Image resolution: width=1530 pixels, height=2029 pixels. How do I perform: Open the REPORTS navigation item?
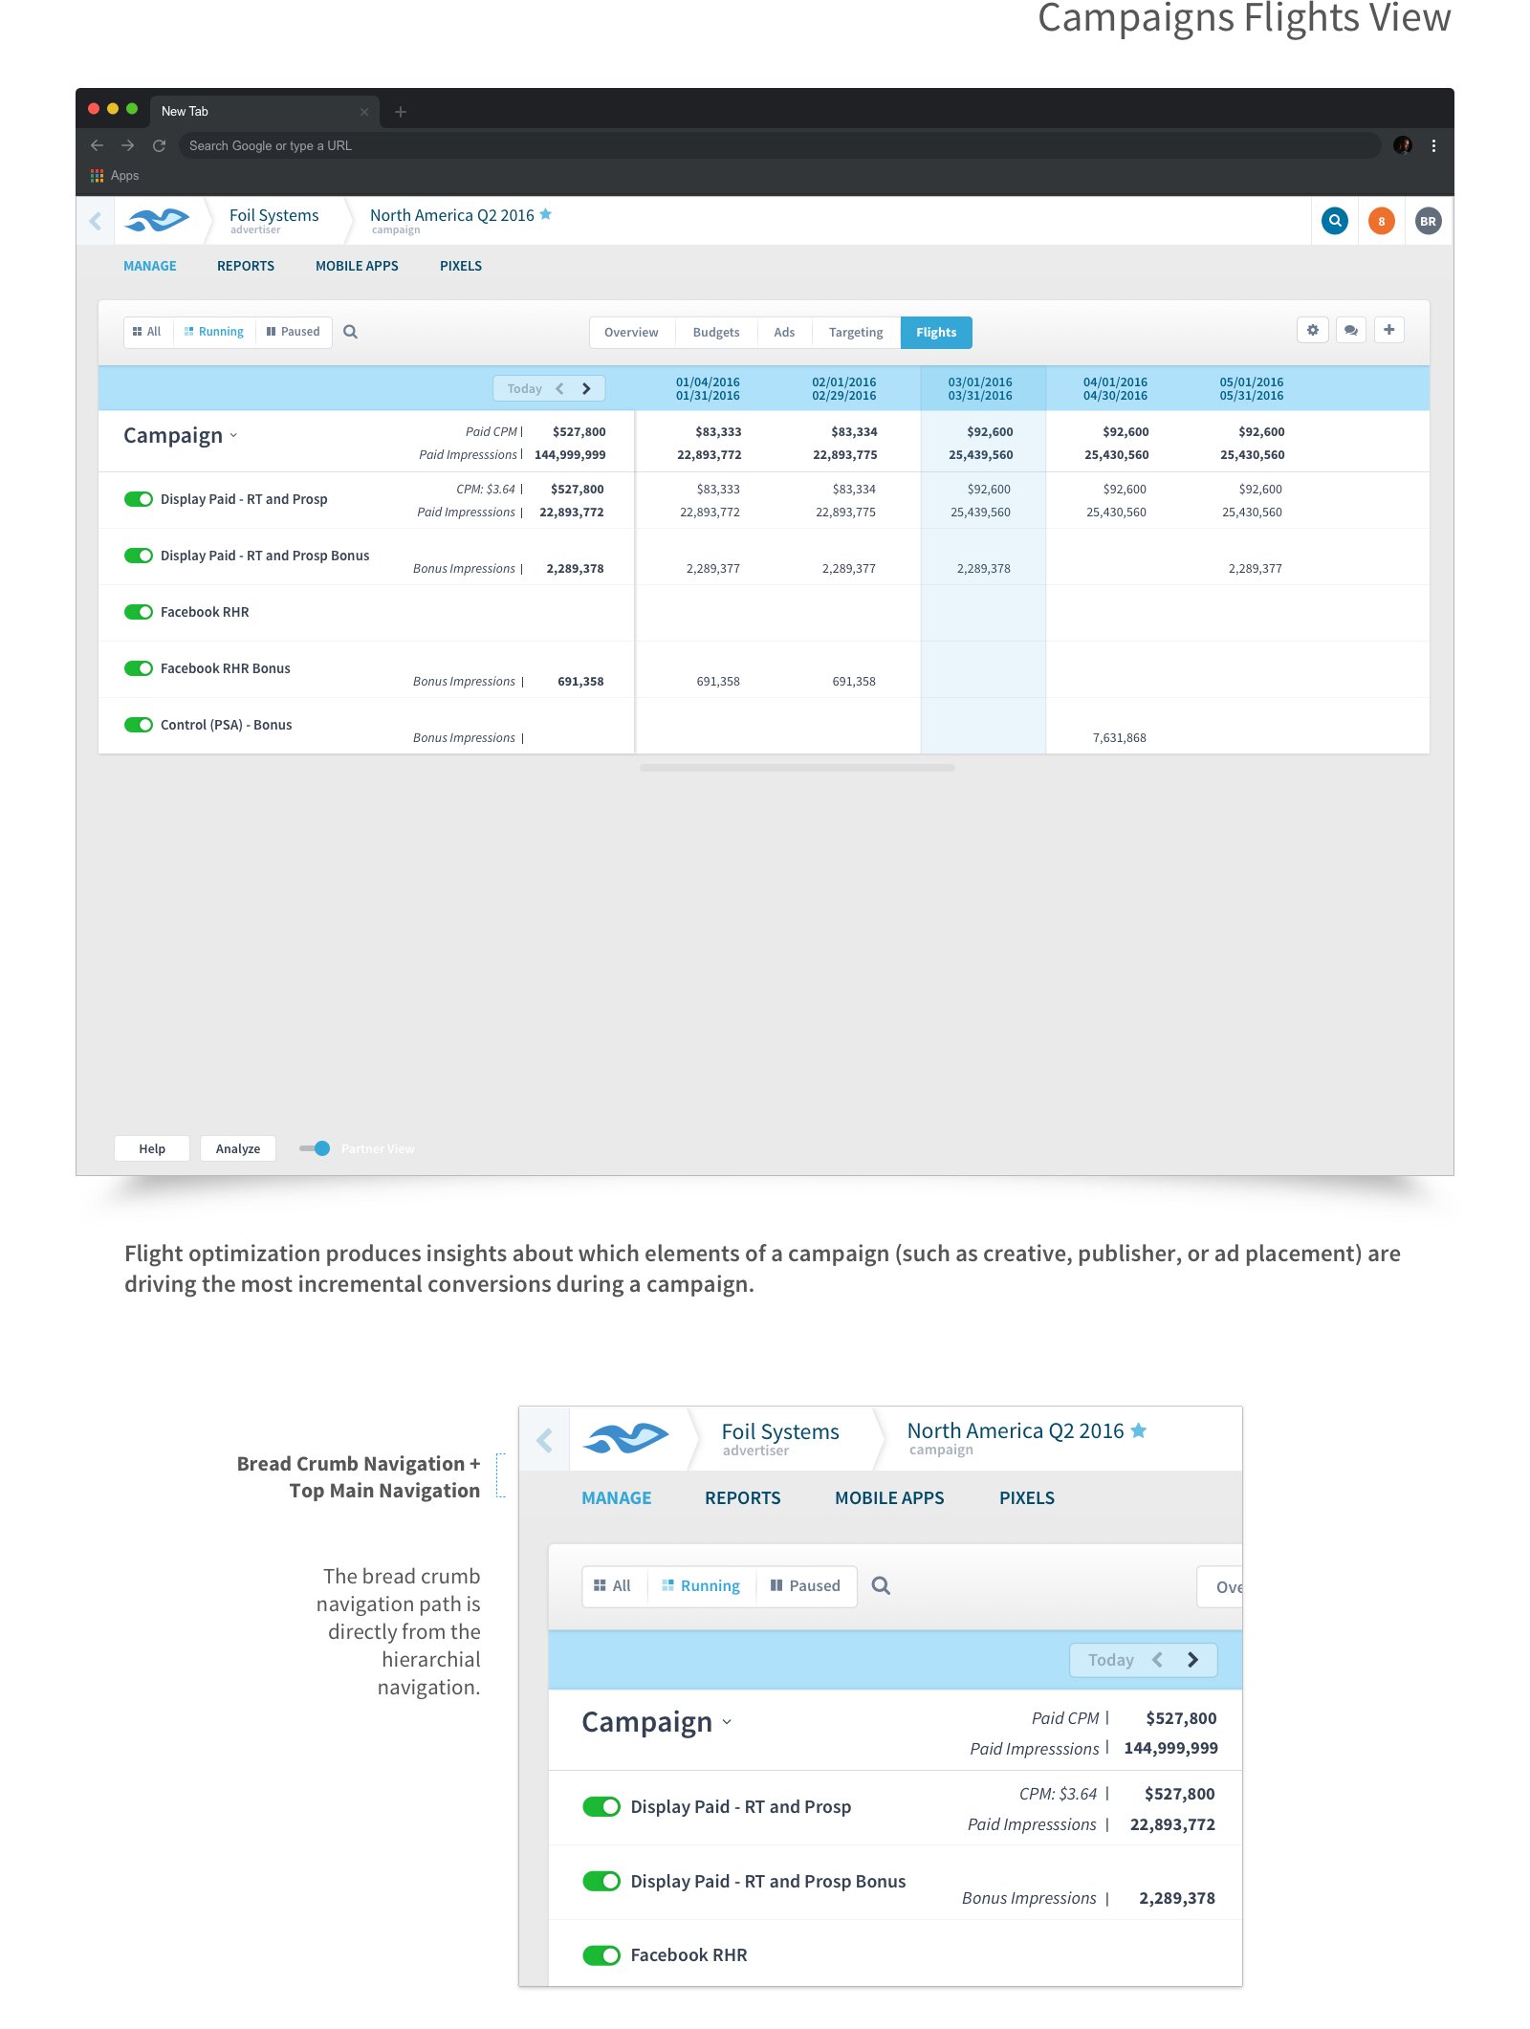[245, 266]
